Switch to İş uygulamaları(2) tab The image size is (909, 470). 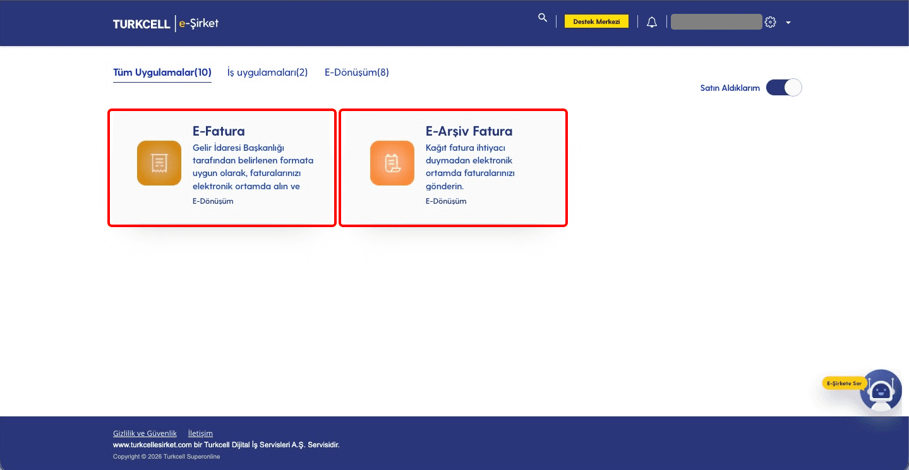[267, 73]
